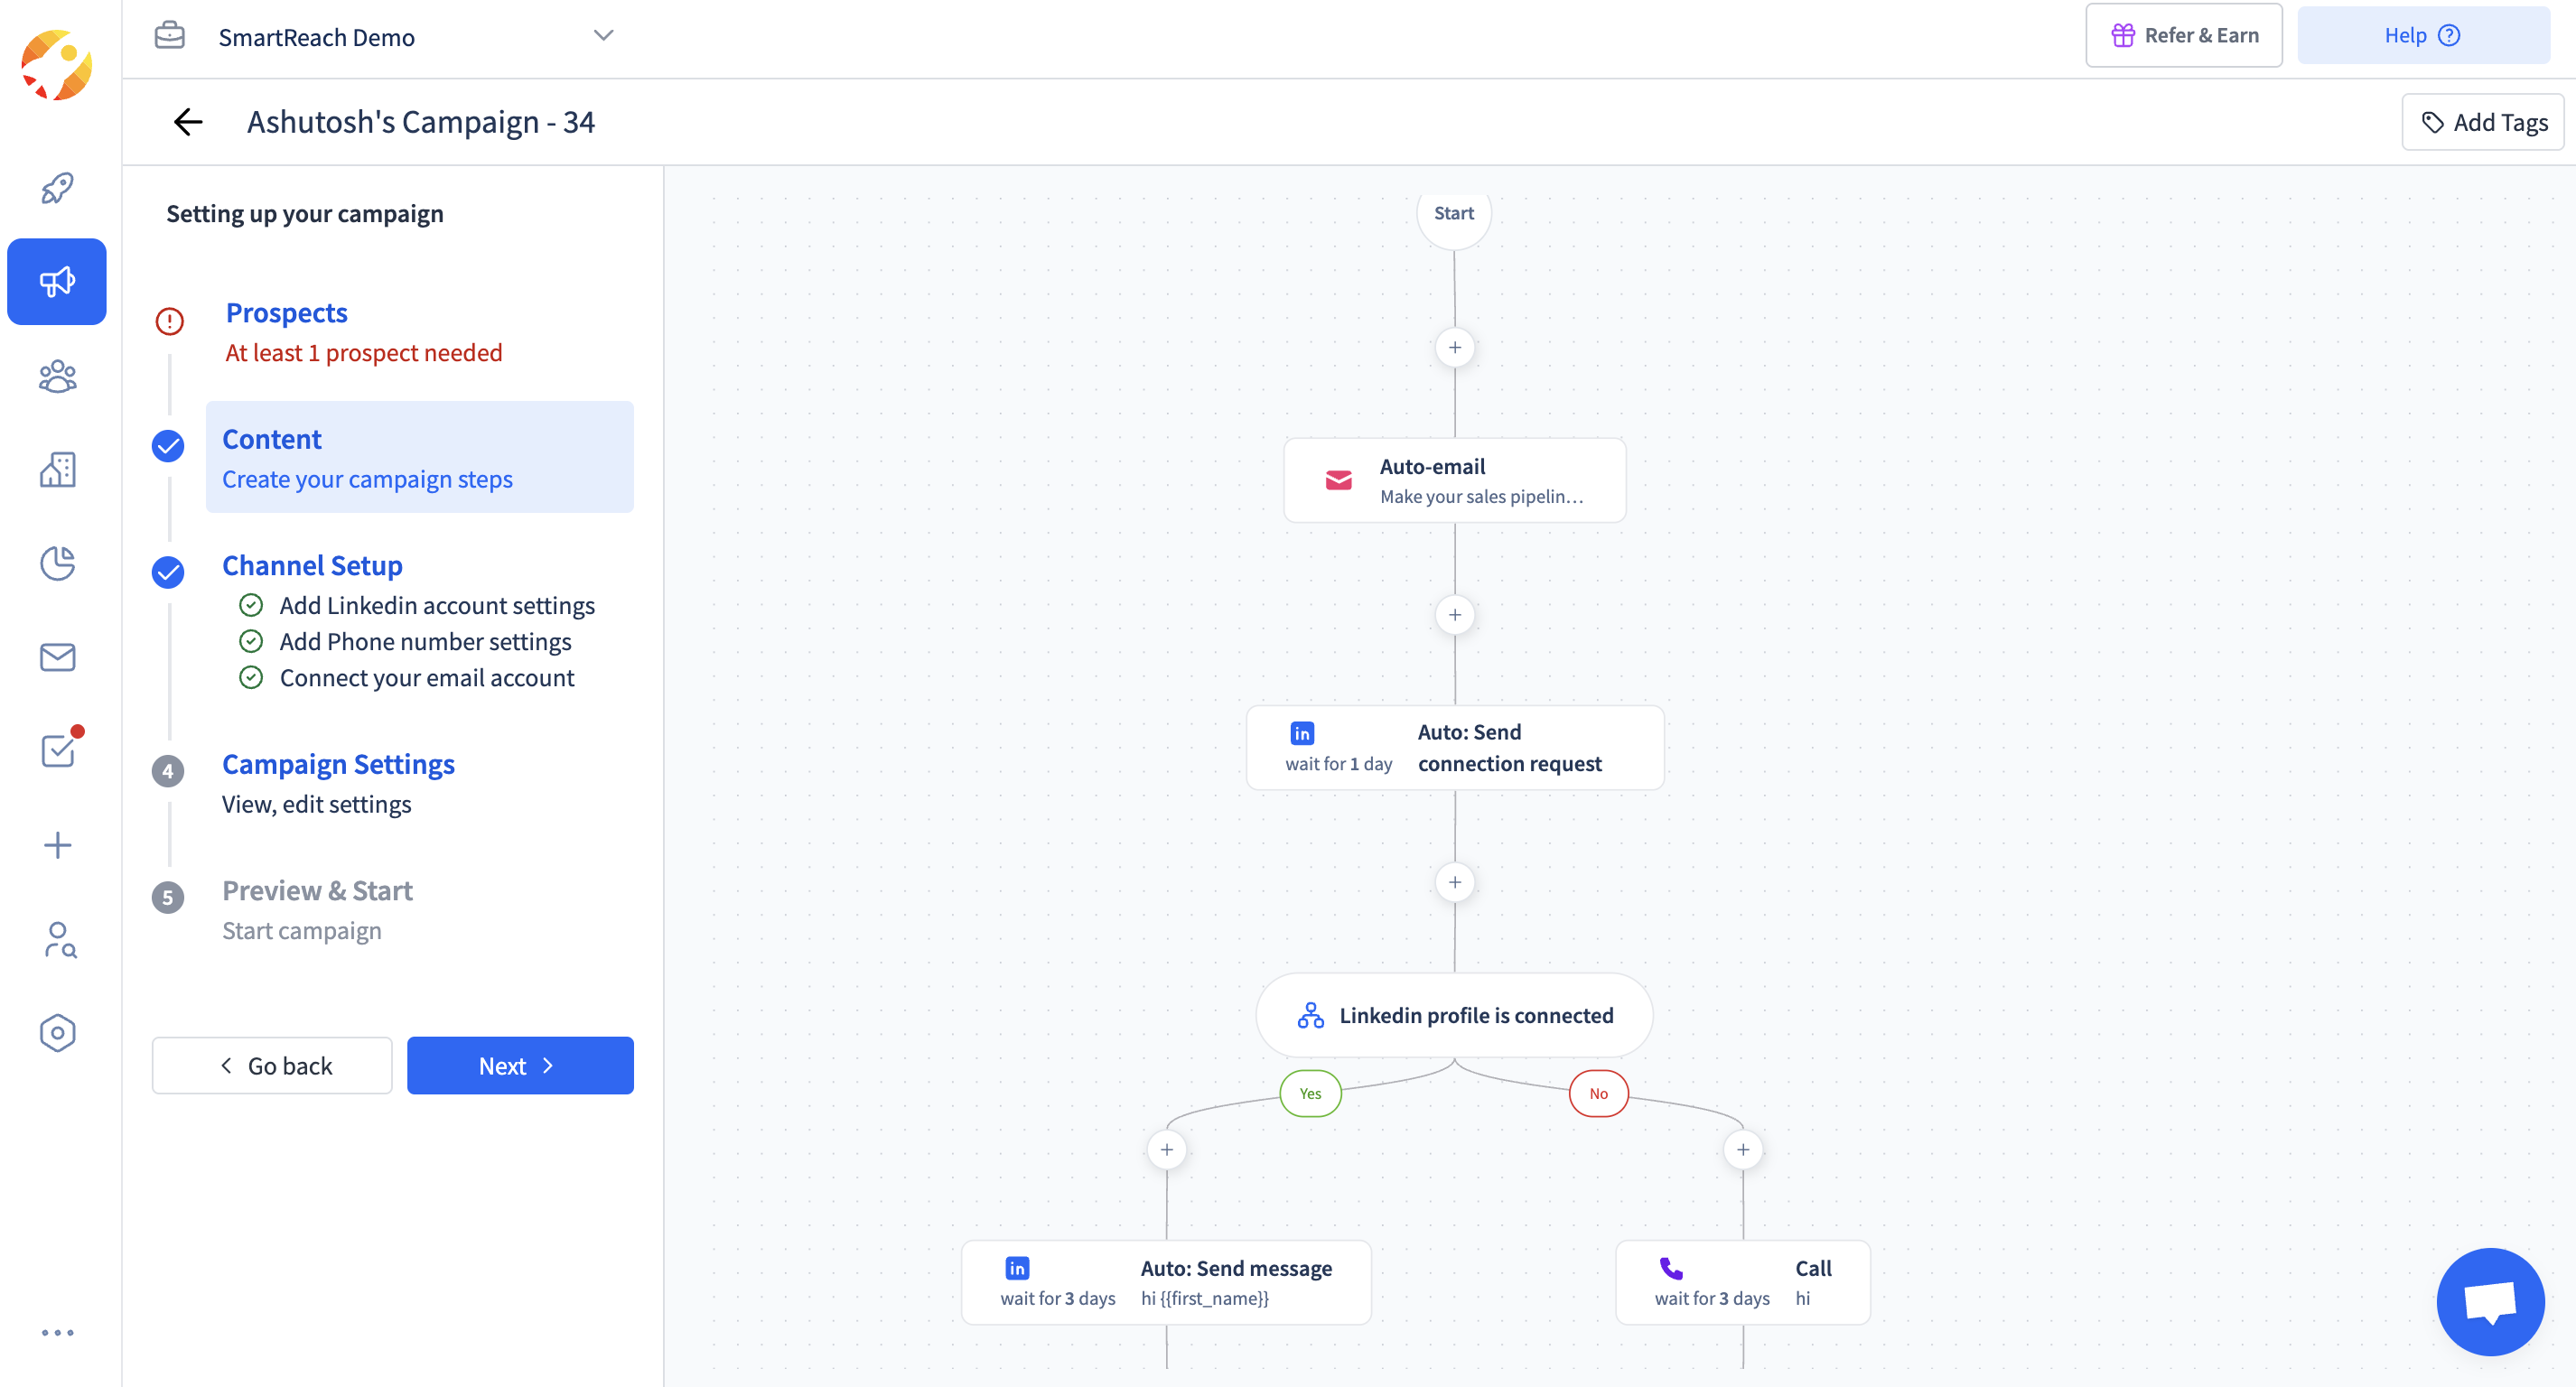Viewport: 2576px width, 1387px height.
Task: Select the No branch of the LinkedIn condition
Action: (1598, 1093)
